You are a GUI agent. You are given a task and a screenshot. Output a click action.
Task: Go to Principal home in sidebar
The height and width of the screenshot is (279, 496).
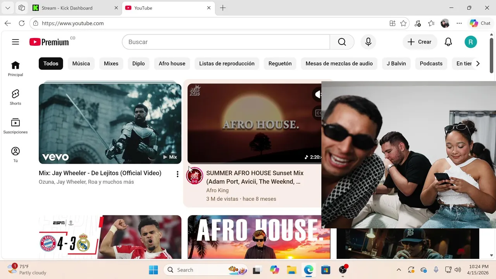(15, 69)
